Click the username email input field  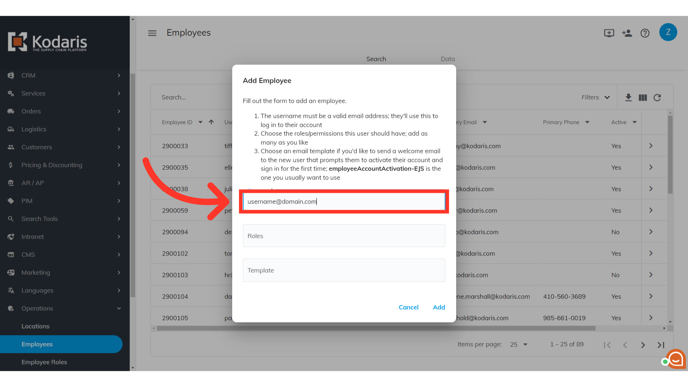click(x=344, y=201)
